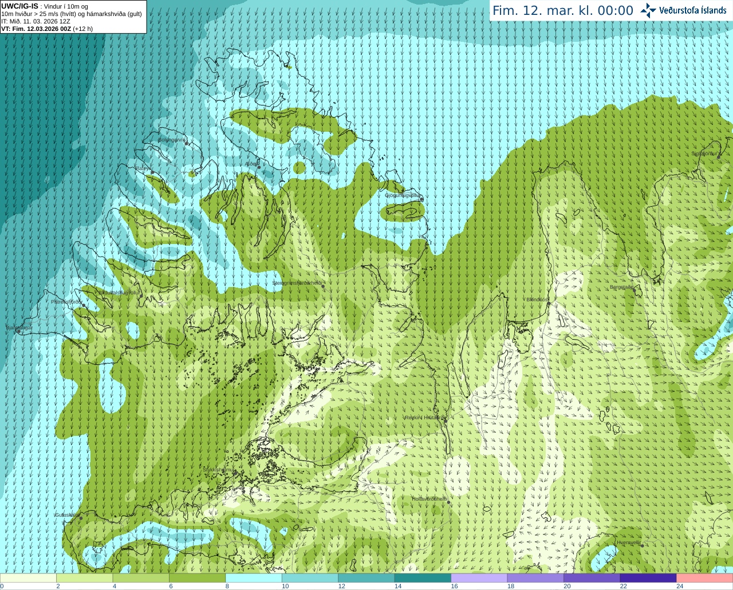The height and width of the screenshot is (590, 733).
Task: Click the 20–22 m/s violet legend swatch
Action: tap(592, 578)
